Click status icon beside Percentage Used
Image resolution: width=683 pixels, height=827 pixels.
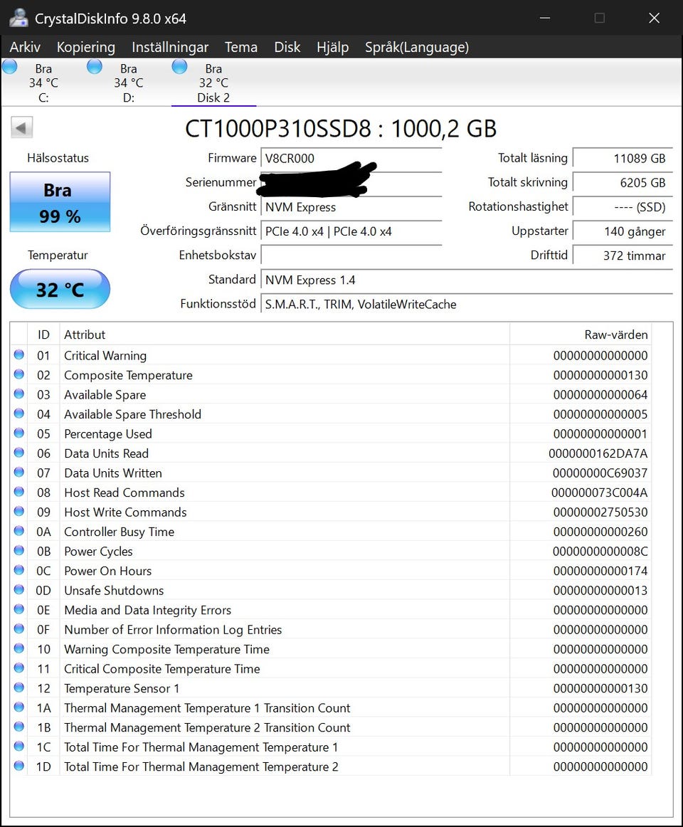19,433
